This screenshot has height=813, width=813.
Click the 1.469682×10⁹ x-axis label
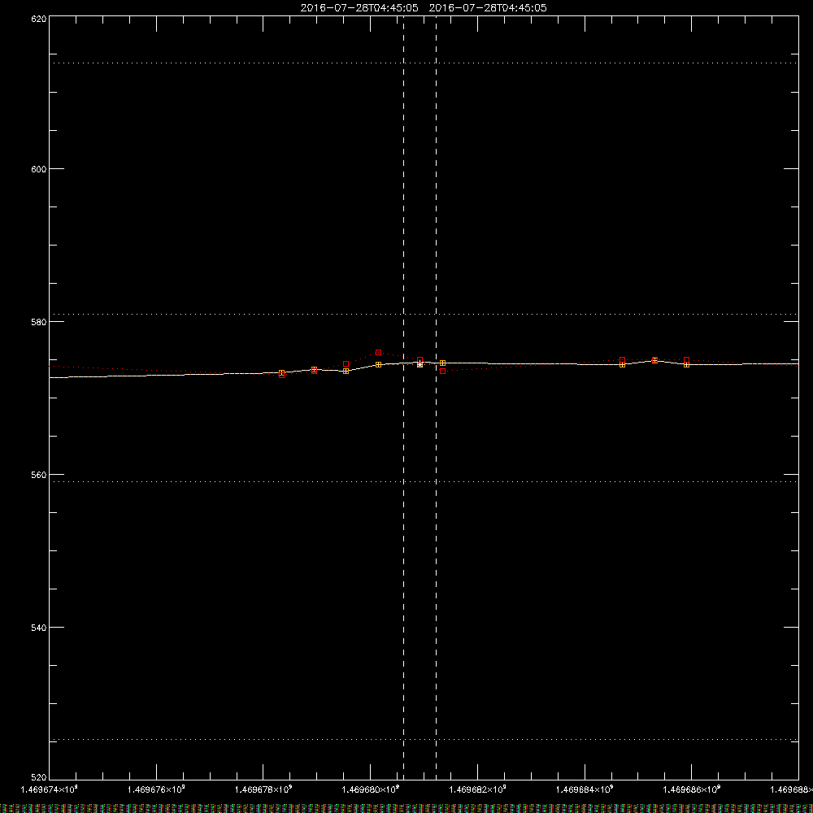pos(477,789)
